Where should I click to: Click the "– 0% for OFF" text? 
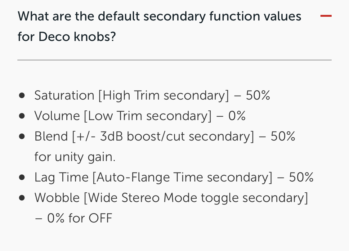tap(73, 218)
